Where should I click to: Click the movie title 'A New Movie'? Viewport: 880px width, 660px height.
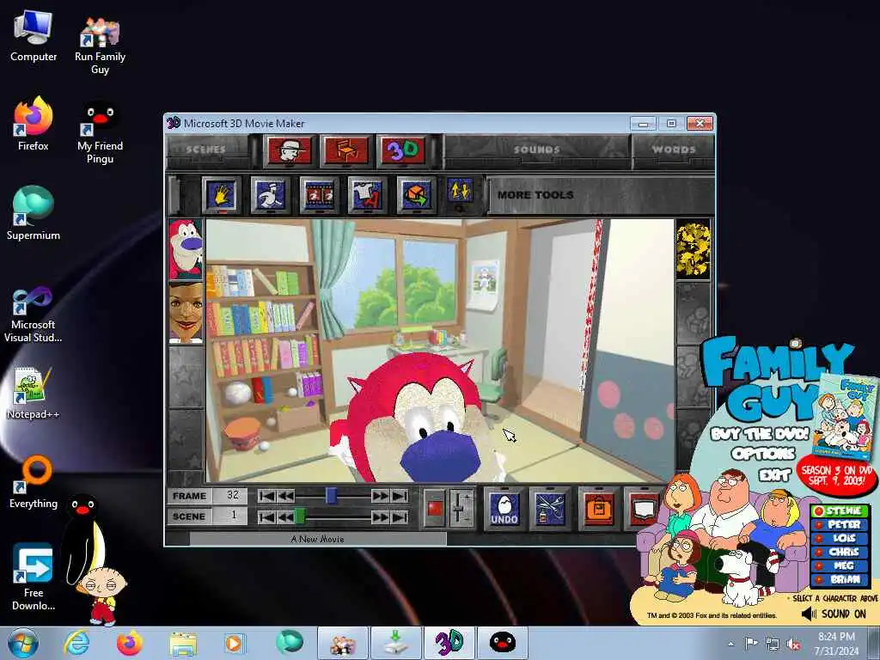(318, 540)
